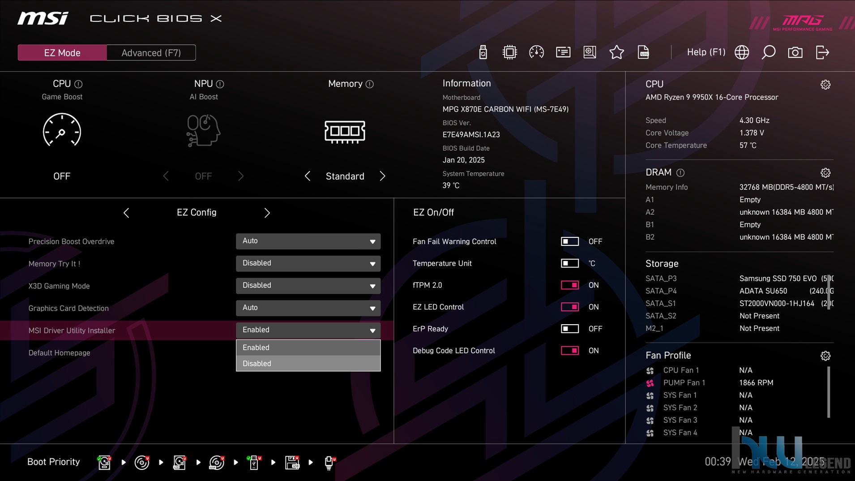The width and height of the screenshot is (855, 481).
Task: Open the board profile card icon
Action: coord(563,52)
